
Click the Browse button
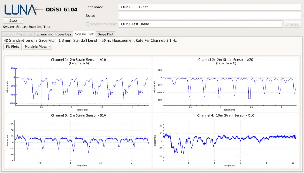point(292,24)
